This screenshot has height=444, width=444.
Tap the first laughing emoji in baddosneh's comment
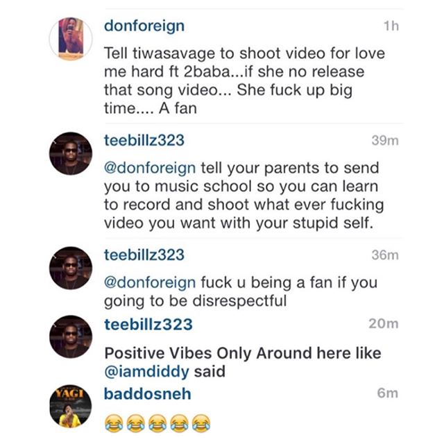coord(114,423)
